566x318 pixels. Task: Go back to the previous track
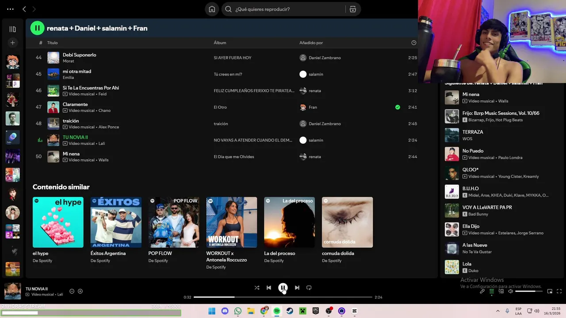pyautogui.click(x=268, y=288)
